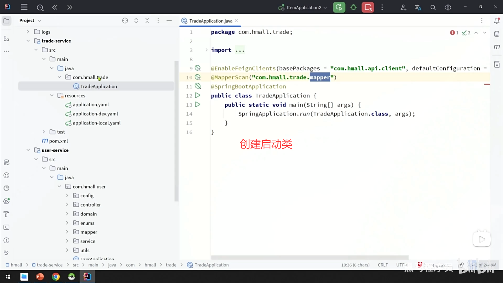
Task: Click the CRLF line separator status button
Action: 382,265
